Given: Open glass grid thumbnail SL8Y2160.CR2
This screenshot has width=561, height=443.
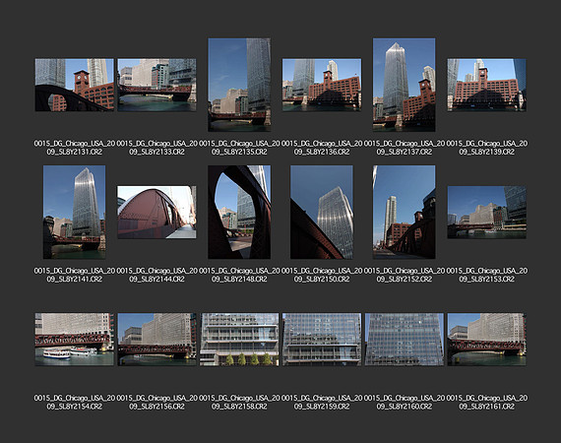Looking at the screenshot, I should tap(405, 340).
